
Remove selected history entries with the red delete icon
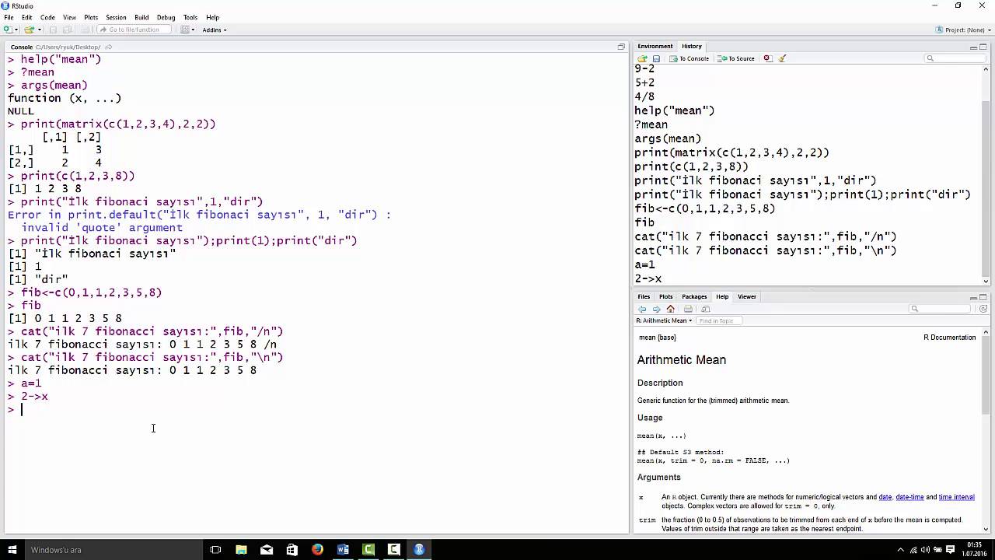pos(766,58)
